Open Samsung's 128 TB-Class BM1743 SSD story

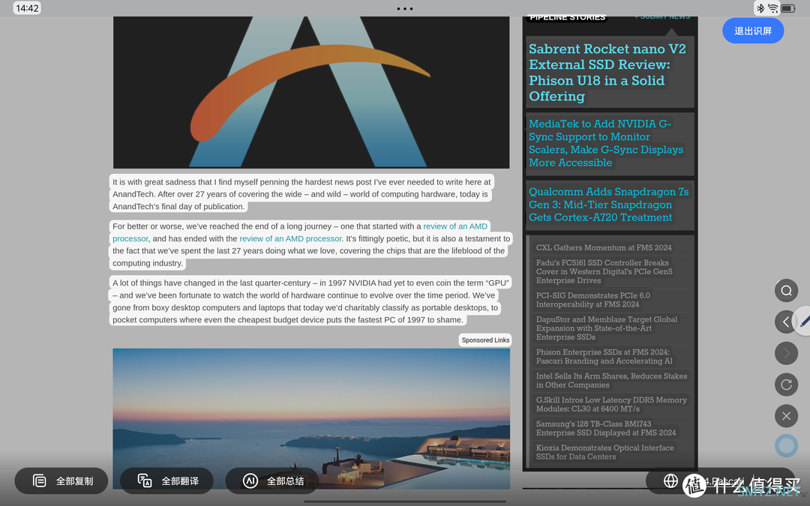[606, 428]
